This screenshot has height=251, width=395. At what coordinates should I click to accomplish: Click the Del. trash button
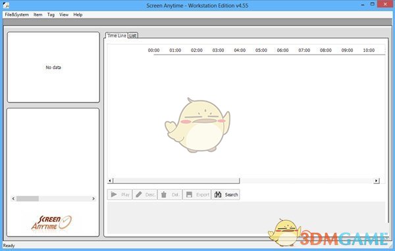[x=170, y=194]
